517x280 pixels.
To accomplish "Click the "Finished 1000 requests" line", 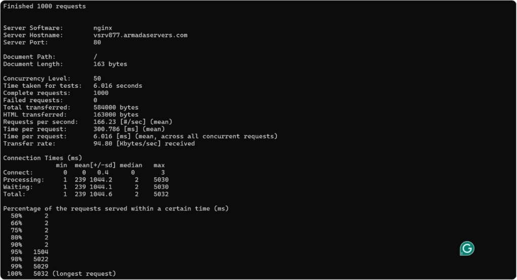I will point(44,7).
